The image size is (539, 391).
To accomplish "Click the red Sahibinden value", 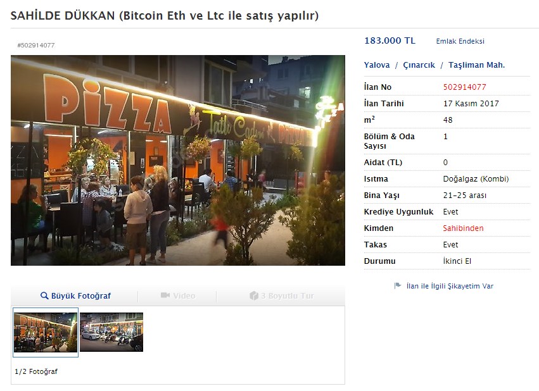I will click(x=463, y=228).
